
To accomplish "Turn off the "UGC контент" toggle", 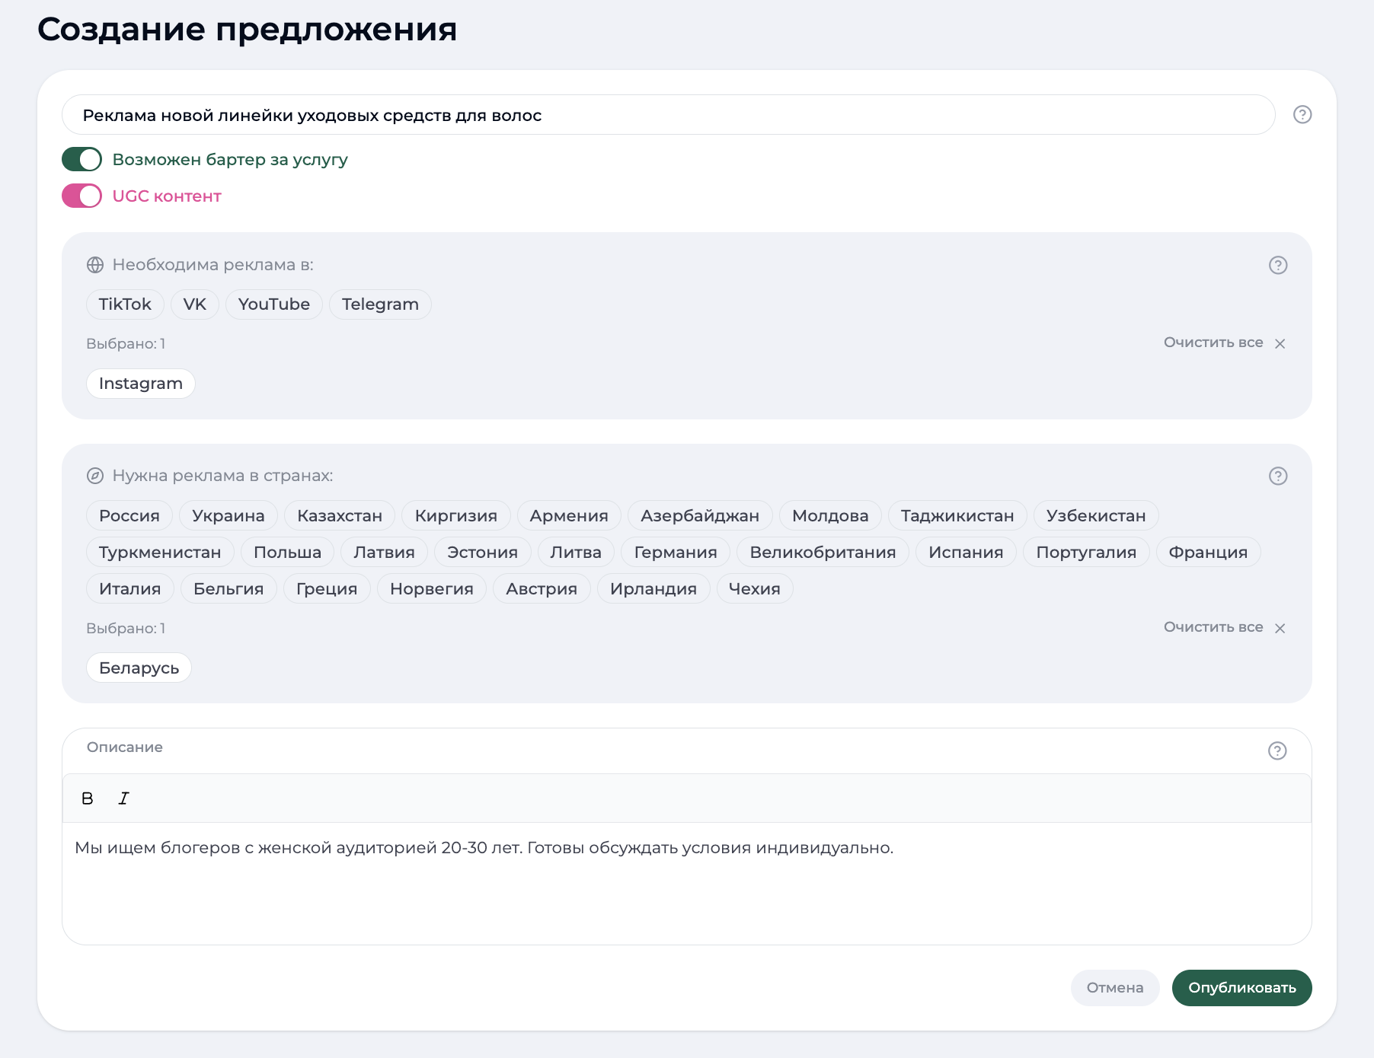I will [81, 196].
